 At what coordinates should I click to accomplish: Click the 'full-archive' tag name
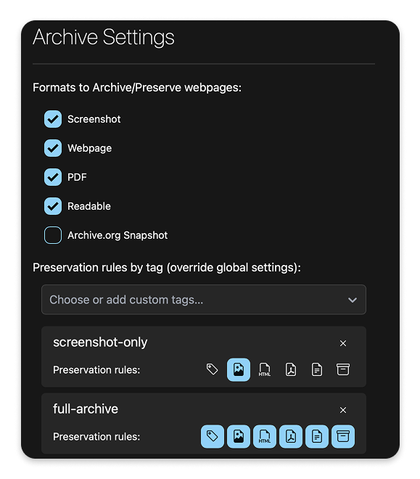(x=86, y=409)
